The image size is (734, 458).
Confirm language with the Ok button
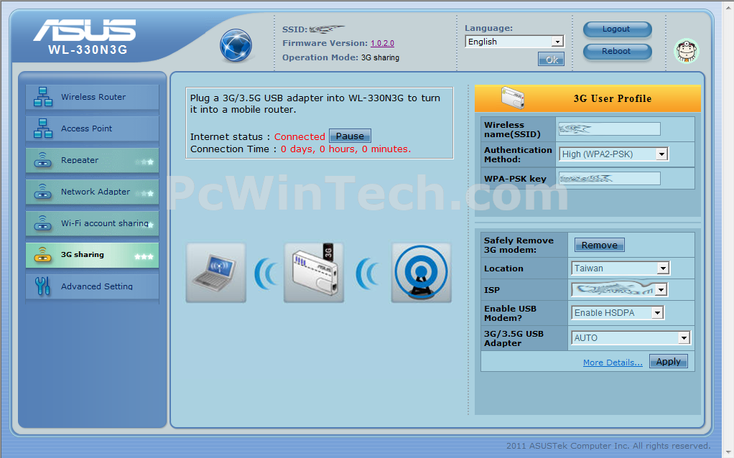551,60
